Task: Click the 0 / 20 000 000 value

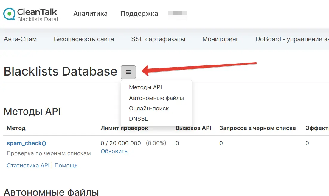Action: point(121,143)
